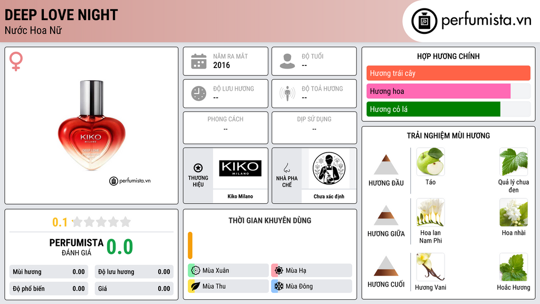
Task: Select the Mùa Đông season chip
Action: (312, 286)
